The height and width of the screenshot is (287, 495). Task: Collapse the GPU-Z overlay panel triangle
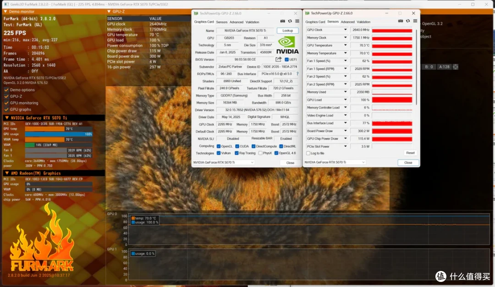(x=109, y=11)
